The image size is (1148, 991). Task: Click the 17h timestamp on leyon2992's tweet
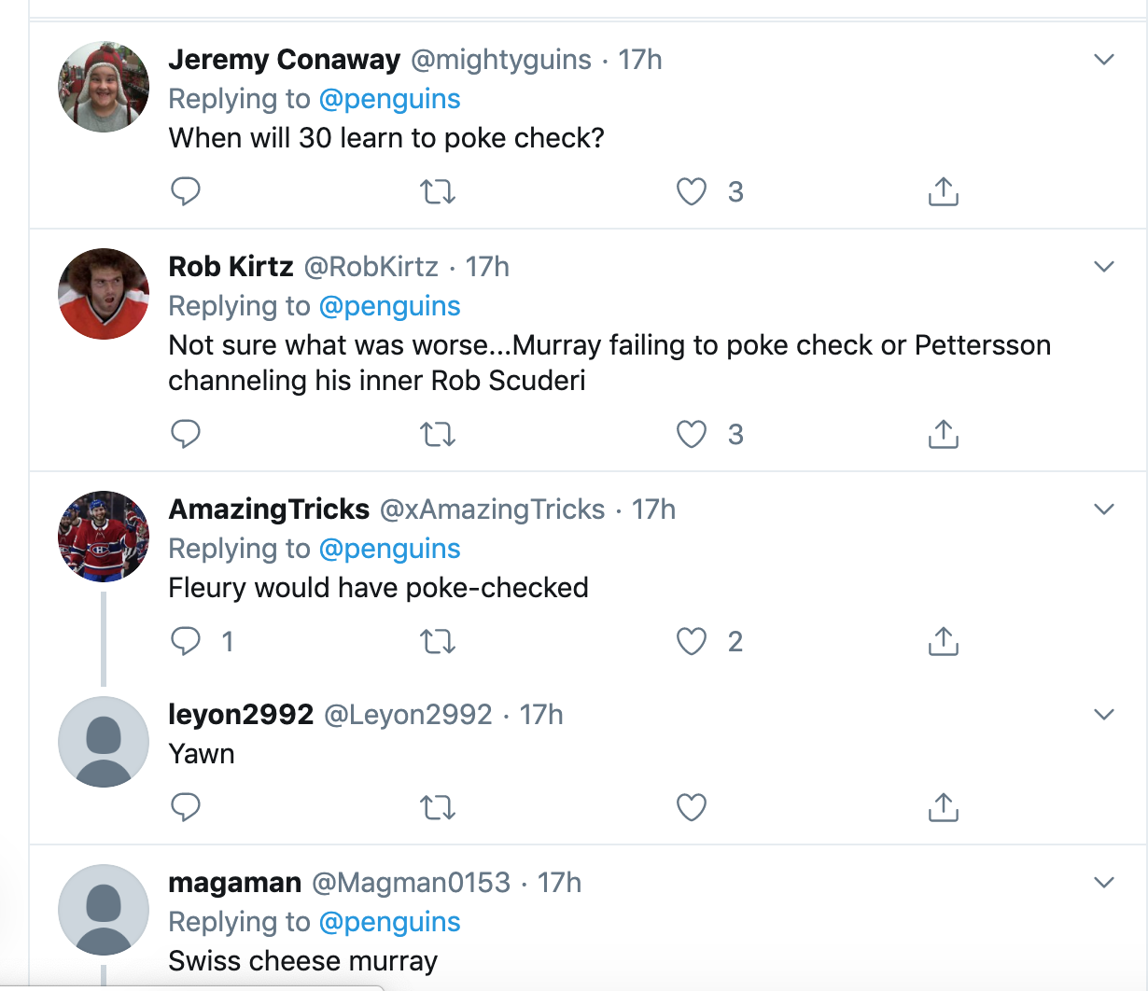point(541,715)
